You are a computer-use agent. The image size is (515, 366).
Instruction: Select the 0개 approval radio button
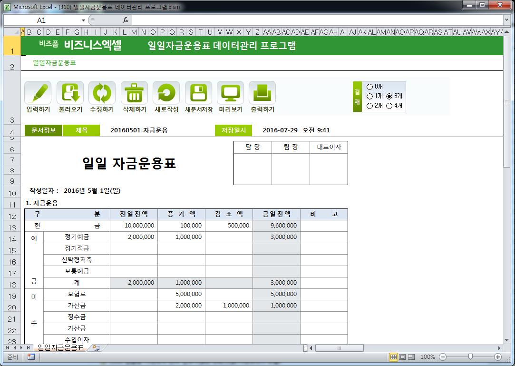370,87
